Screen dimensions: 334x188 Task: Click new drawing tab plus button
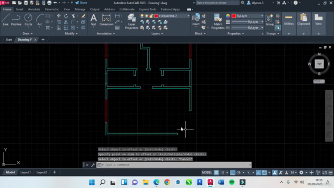[x=43, y=40]
